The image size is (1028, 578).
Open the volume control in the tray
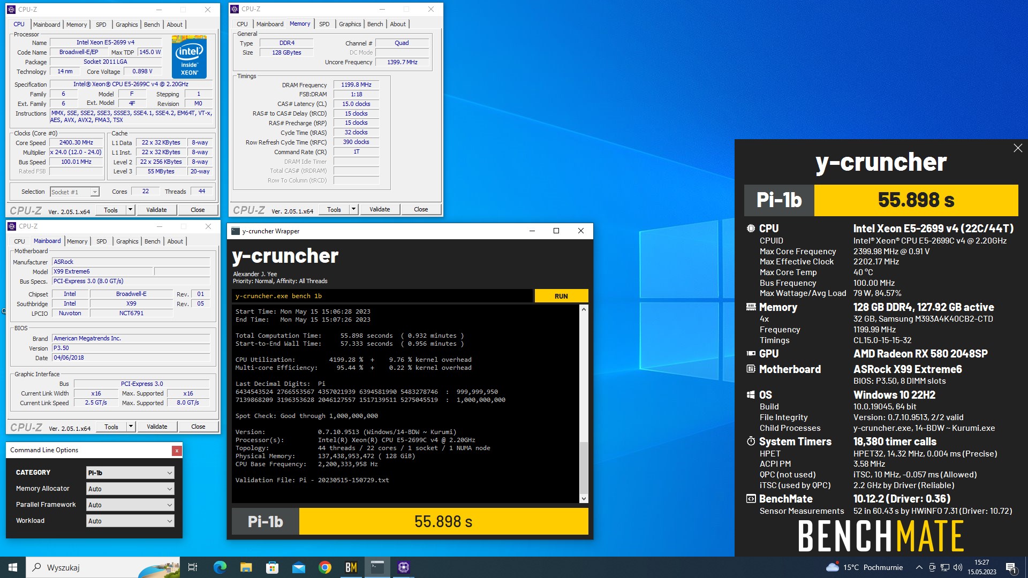pos(958,567)
